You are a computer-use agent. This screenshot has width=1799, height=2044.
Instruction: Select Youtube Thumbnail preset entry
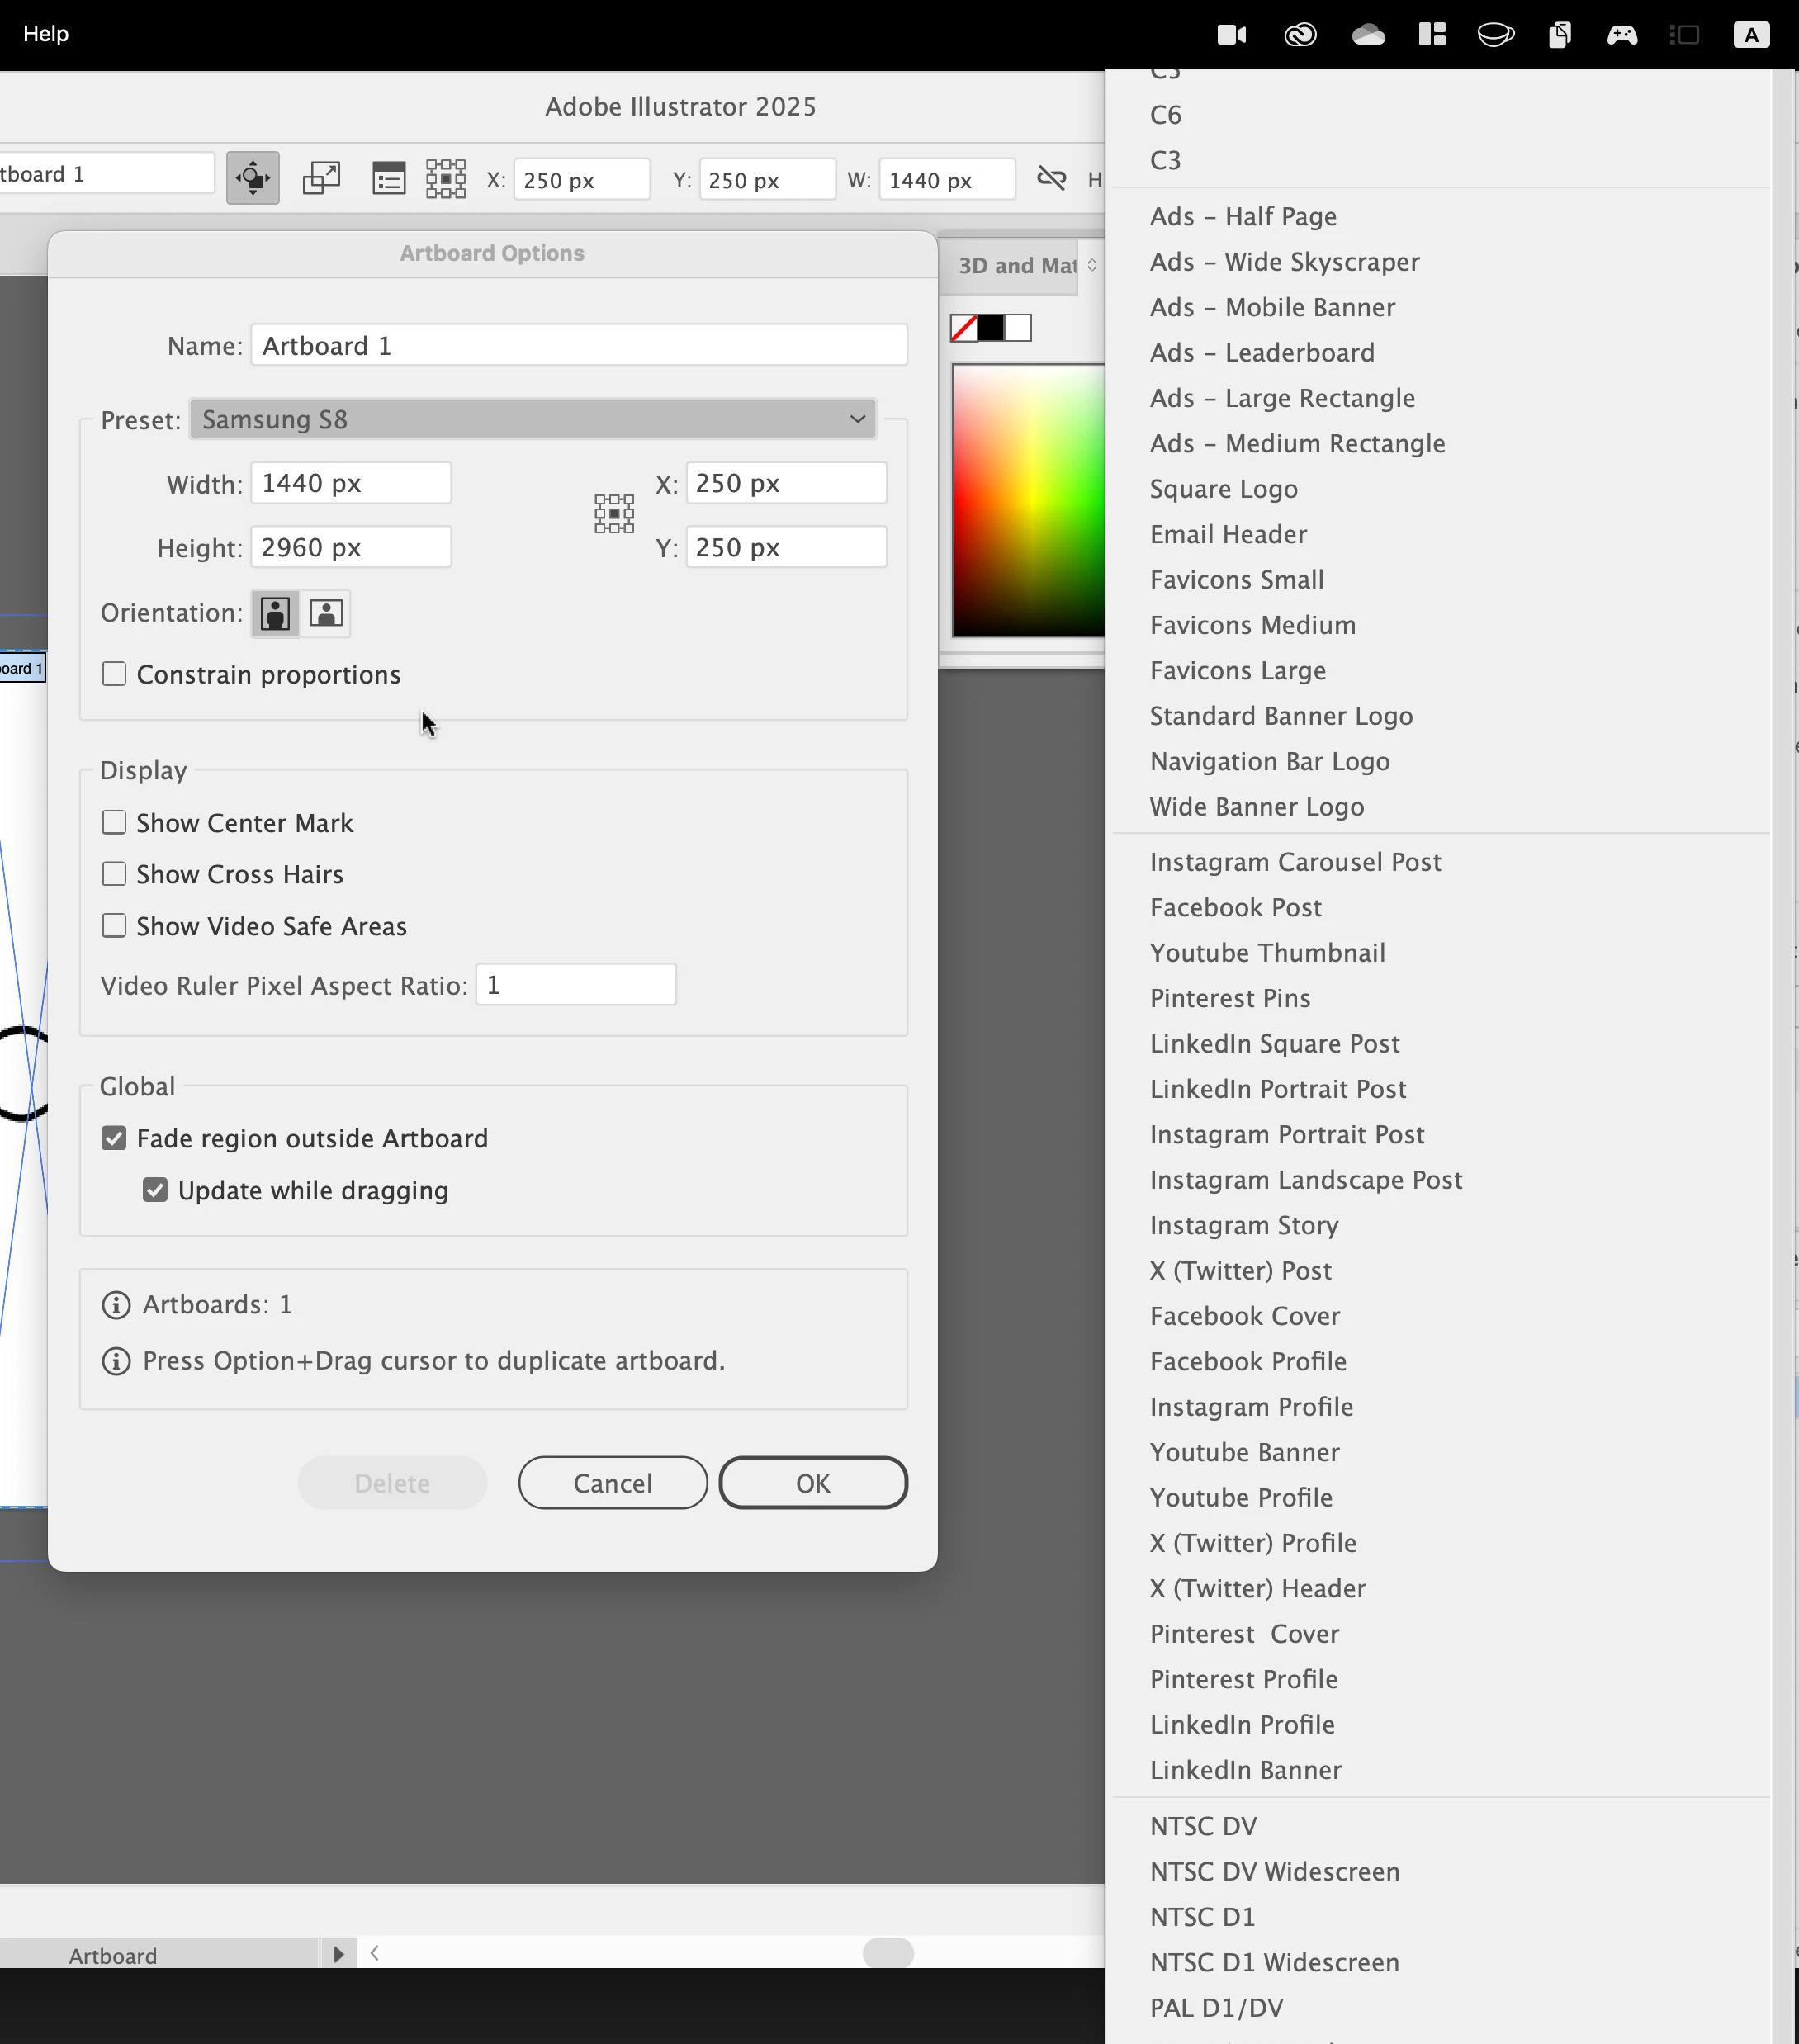click(x=1267, y=953)
